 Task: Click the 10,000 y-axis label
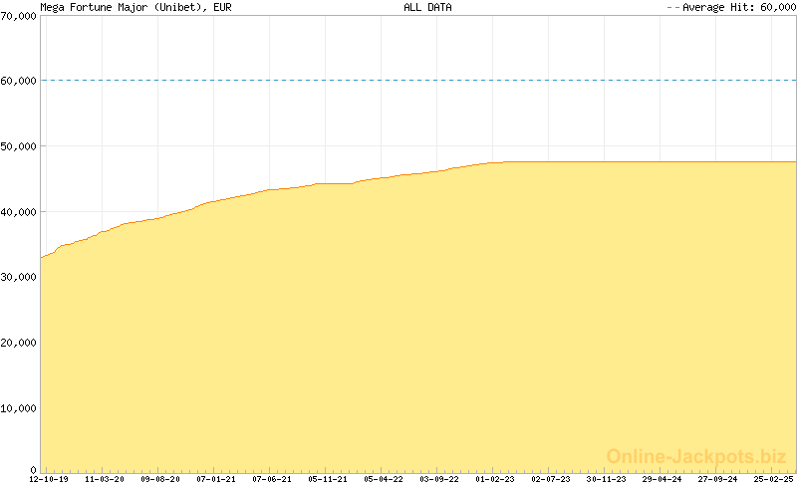coord(19,407)
